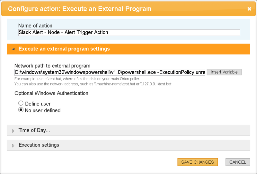Click the No user defined label text
This screenshot has width=257, height=174.
point(43,110)
